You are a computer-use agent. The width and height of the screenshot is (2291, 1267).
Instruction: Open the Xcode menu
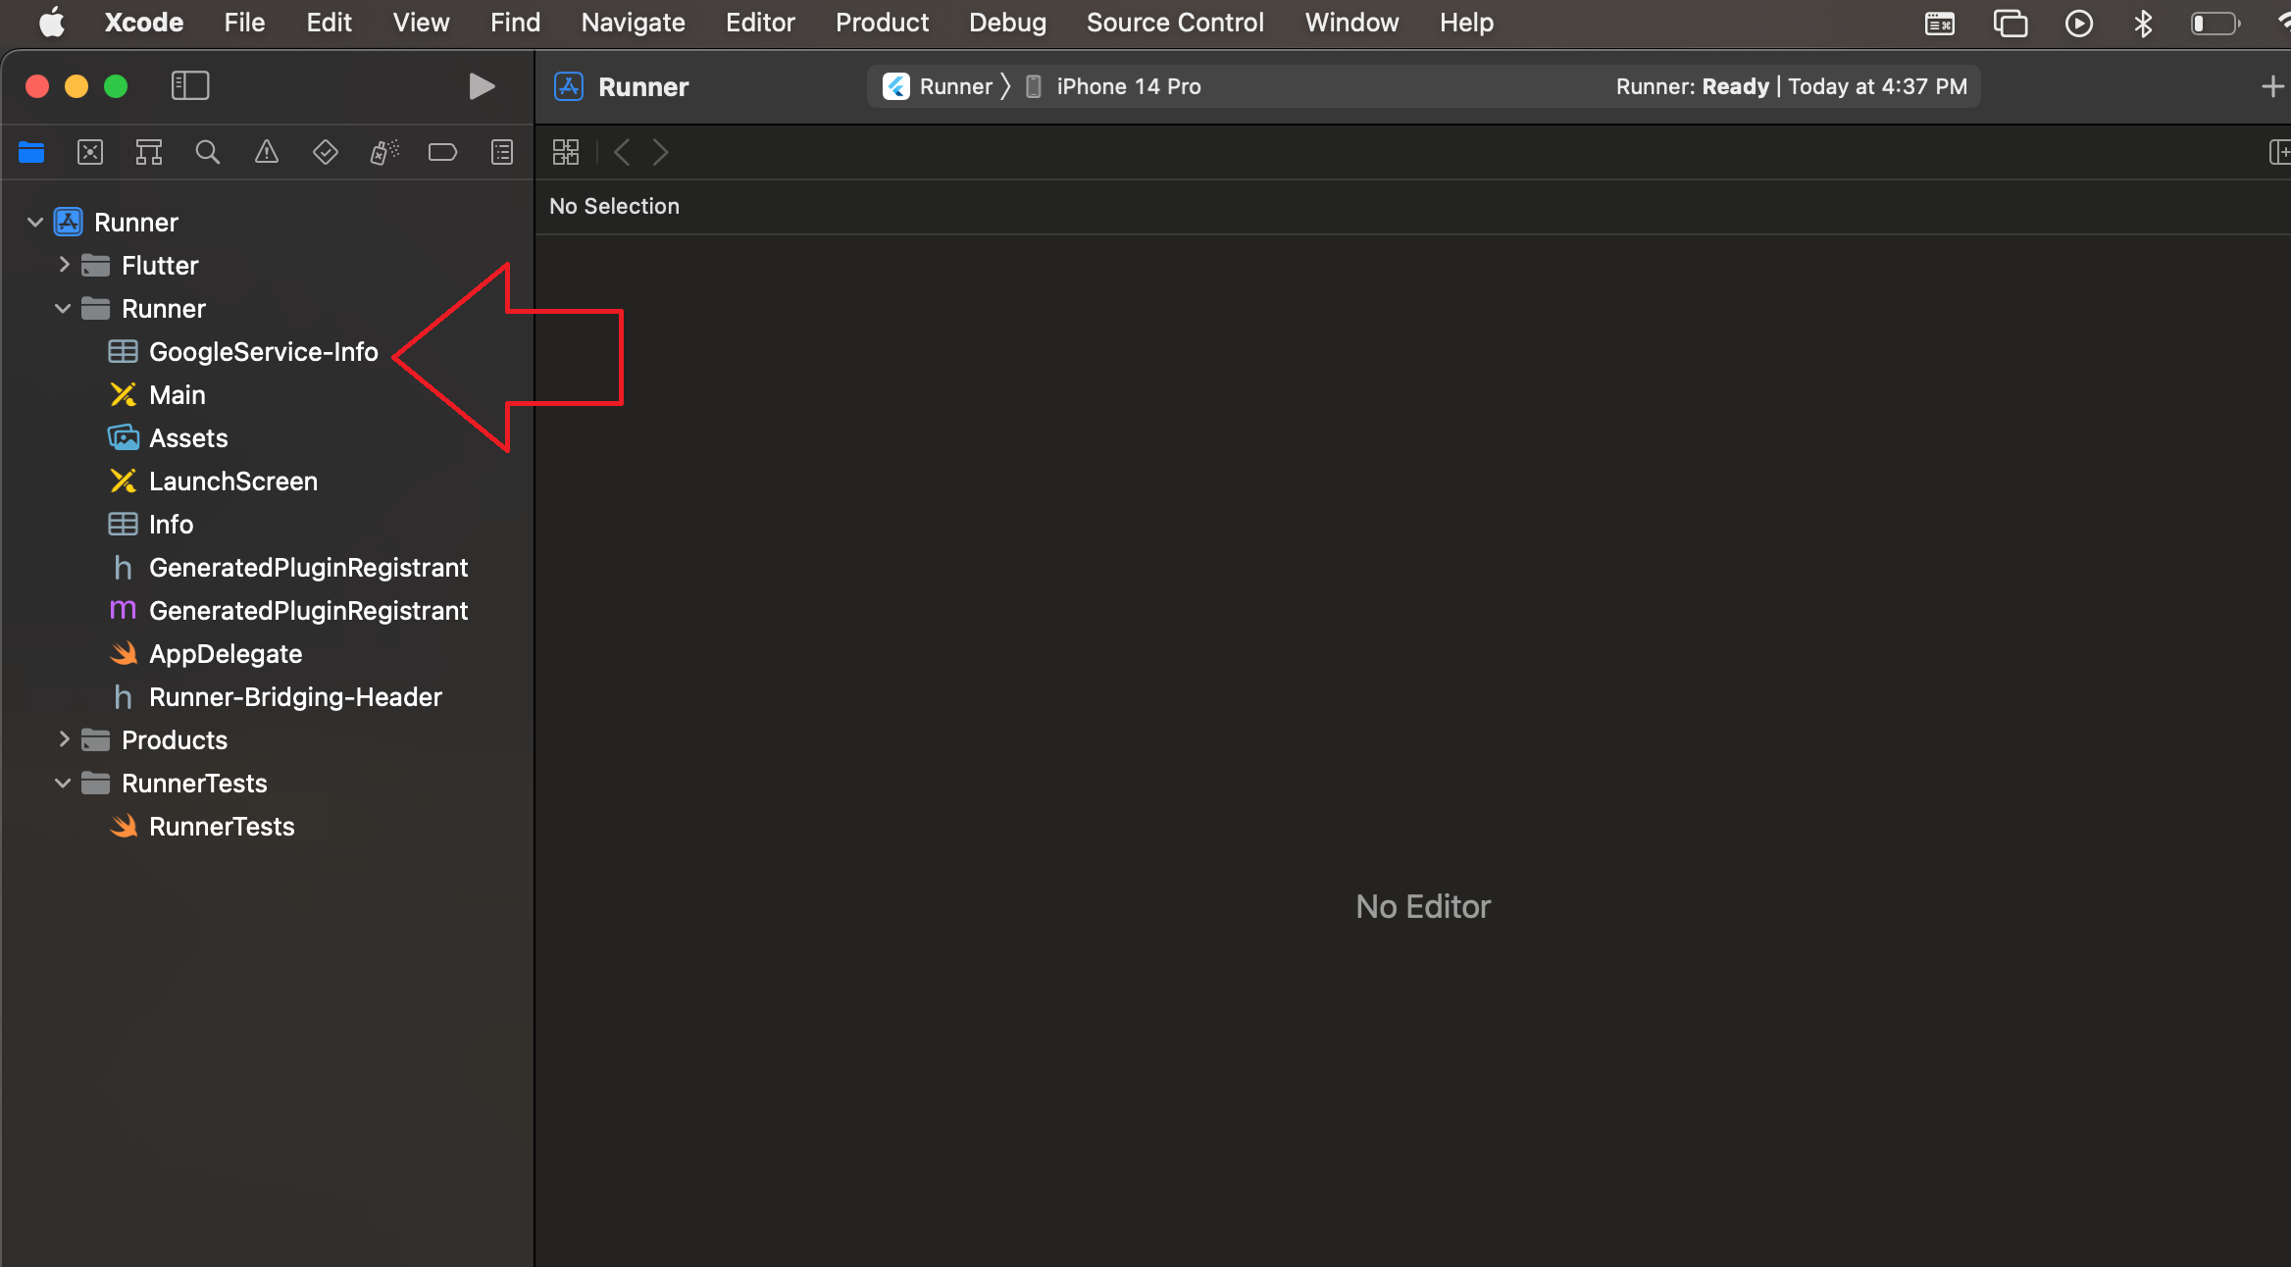(144, 23)
